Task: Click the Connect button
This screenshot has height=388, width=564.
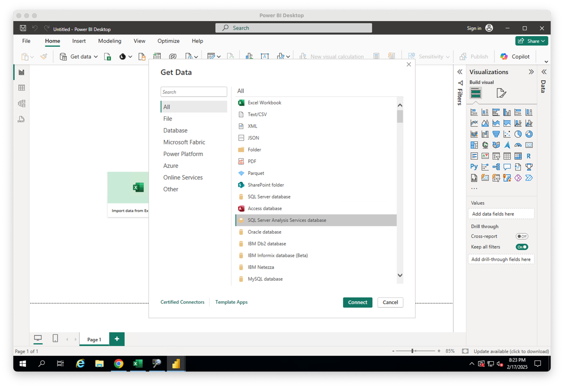Action: (357, 302)
